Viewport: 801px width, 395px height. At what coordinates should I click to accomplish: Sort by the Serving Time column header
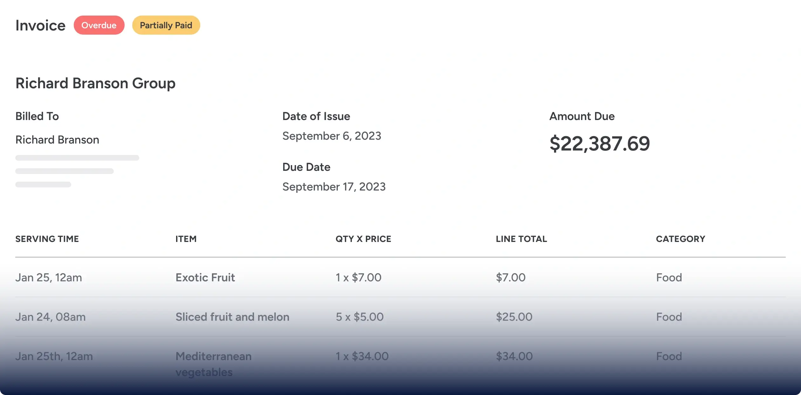pos(47,239)
